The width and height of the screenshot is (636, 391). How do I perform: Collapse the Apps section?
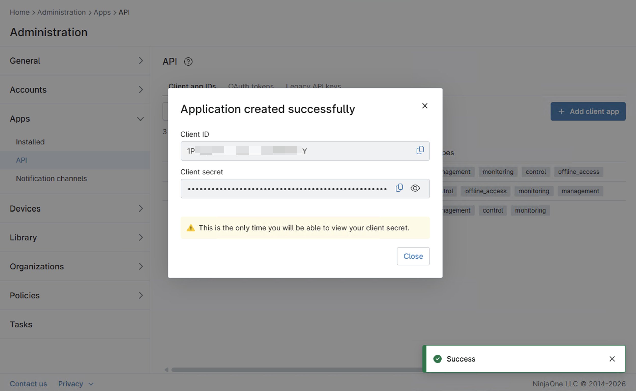(x=75, y=119)
